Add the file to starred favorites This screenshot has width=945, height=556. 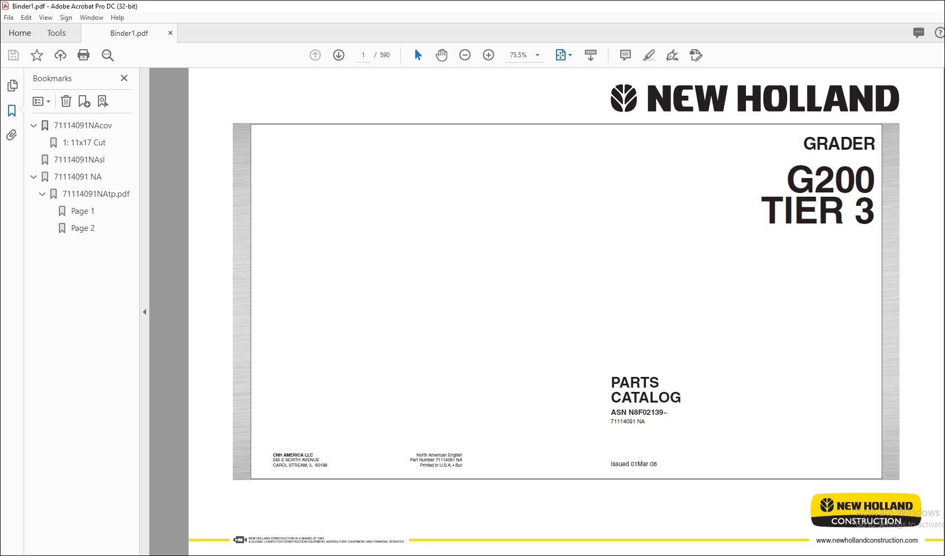(37, 55)
